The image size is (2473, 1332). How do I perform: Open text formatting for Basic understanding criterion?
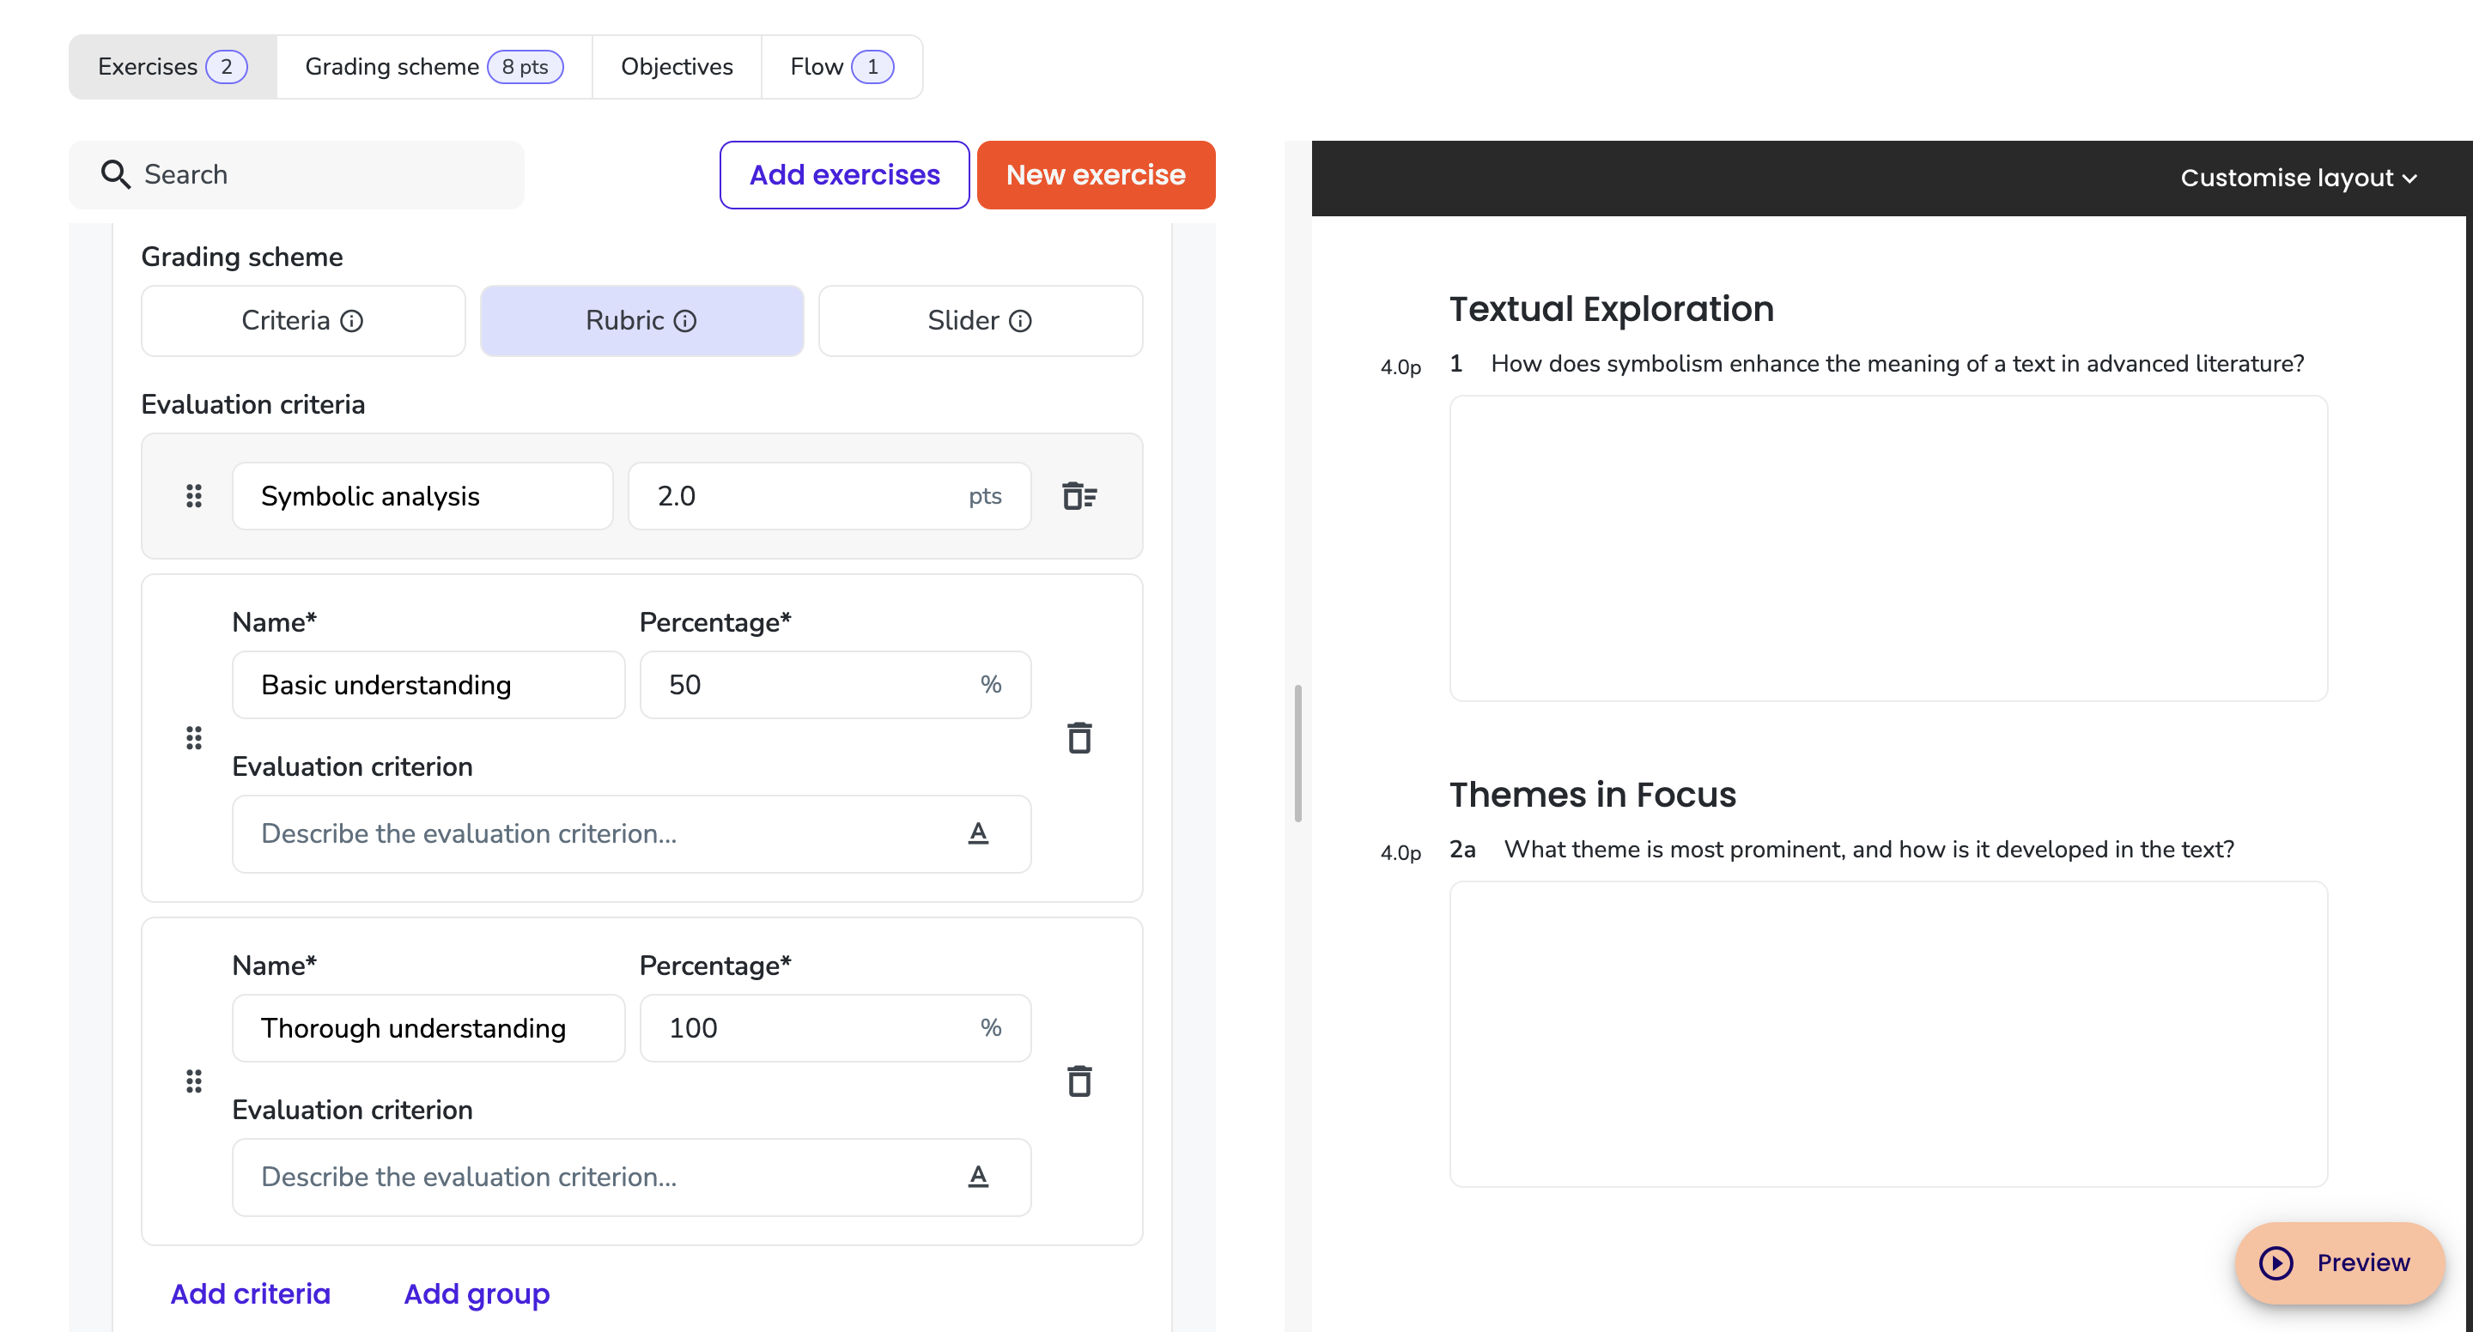pos(978,833)
